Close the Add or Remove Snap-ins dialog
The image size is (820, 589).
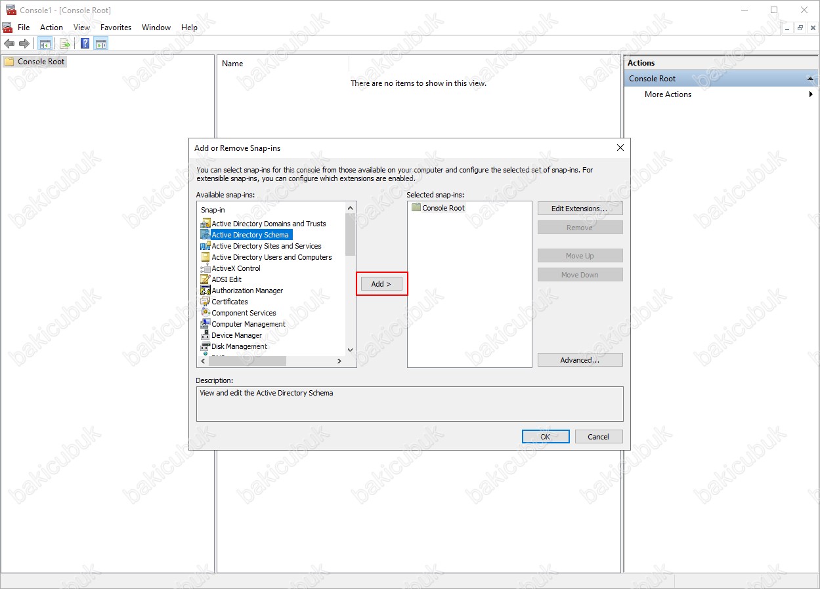point(620,148)
